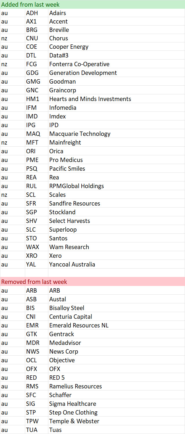Click the CNU ticker cell
This screenshot has width=185, height=434.
point(36,38)
